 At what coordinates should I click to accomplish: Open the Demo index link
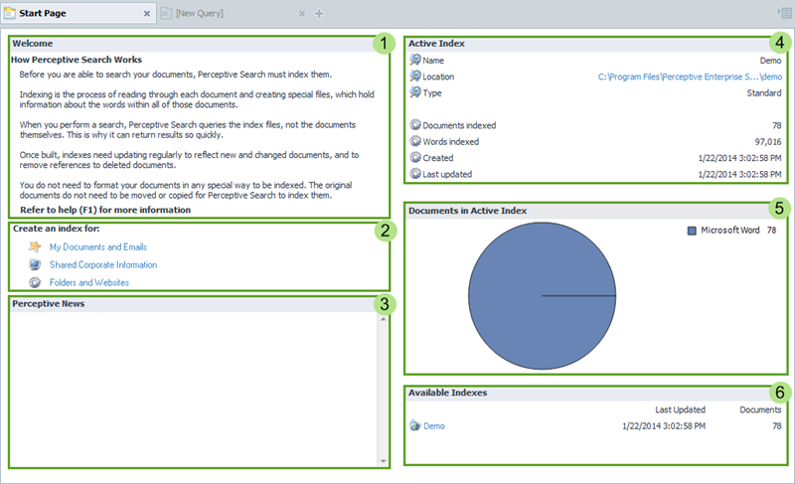(x=434, y=426)
